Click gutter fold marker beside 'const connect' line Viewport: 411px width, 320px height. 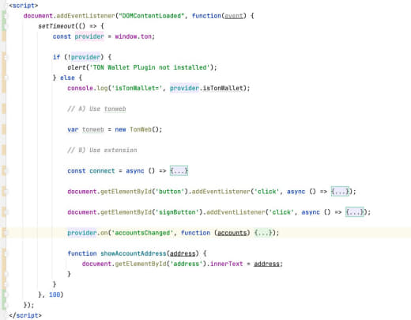5,171
